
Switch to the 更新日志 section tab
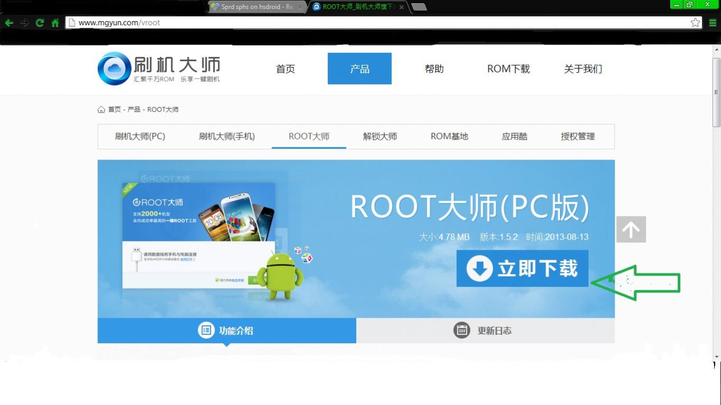(x=485, y=331)
